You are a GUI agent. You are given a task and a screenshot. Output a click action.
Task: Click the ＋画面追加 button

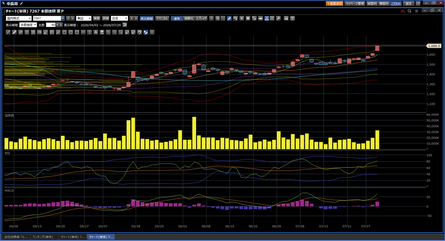pyautogui.click(x=334, y=3)
